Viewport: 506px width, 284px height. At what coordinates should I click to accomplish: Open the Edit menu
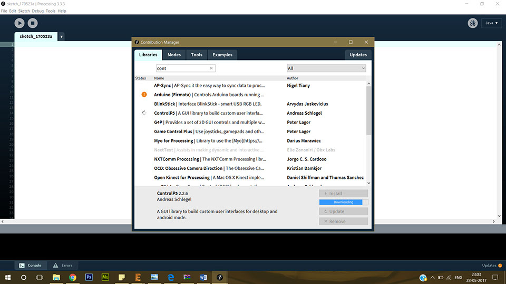click(x=13, y=11)
